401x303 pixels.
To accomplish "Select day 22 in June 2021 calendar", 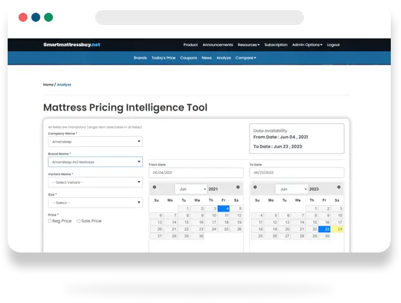I will coord(184,229).
